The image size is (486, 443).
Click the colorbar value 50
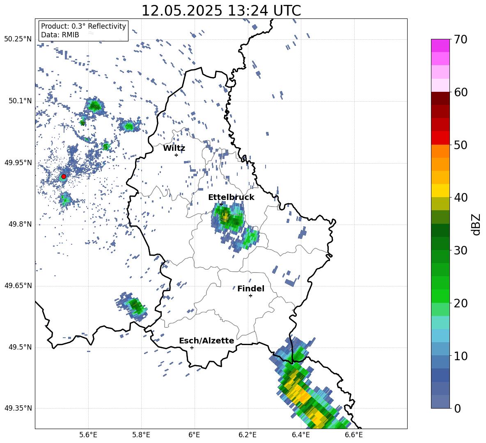[461, 145]
